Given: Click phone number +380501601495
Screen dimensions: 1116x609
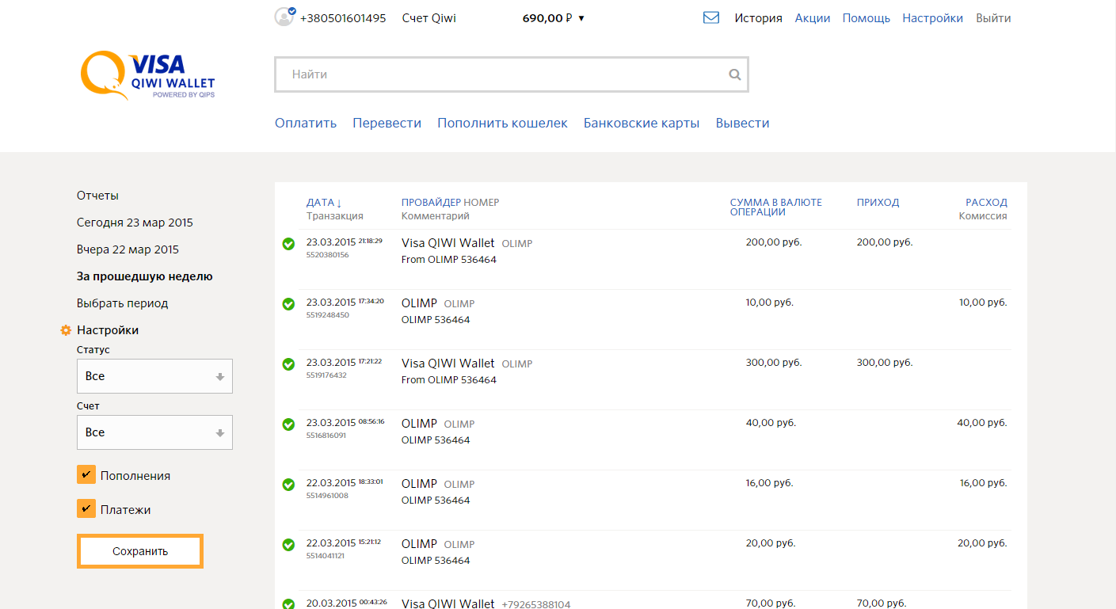Looking at the screenshot, I should (x=343, y=17).
